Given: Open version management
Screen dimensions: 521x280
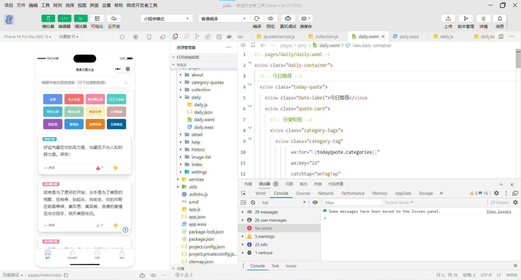Looking at the screenshot, I should click(x=466, y=18).
